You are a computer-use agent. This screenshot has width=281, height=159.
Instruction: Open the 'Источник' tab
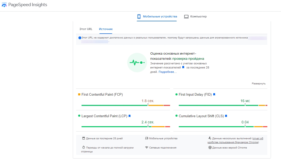[x=106, y=29]
